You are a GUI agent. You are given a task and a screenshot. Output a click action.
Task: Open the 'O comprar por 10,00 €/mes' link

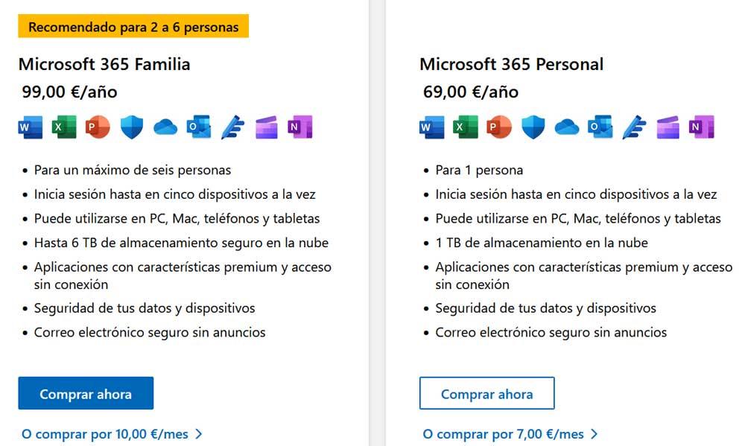coord(112,434)
